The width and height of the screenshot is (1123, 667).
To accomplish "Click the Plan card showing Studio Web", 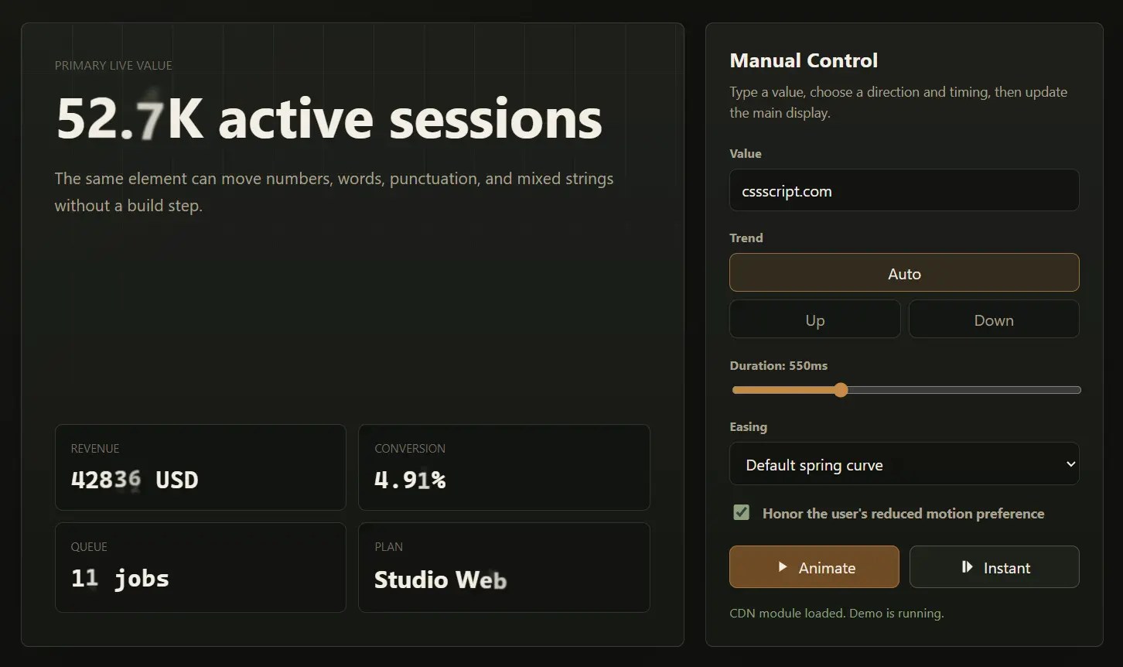I will [504, 567].
